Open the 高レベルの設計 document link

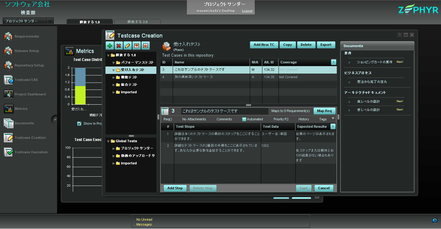point(369,102)
